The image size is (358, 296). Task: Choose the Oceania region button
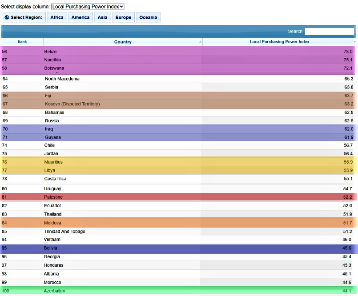148,17
